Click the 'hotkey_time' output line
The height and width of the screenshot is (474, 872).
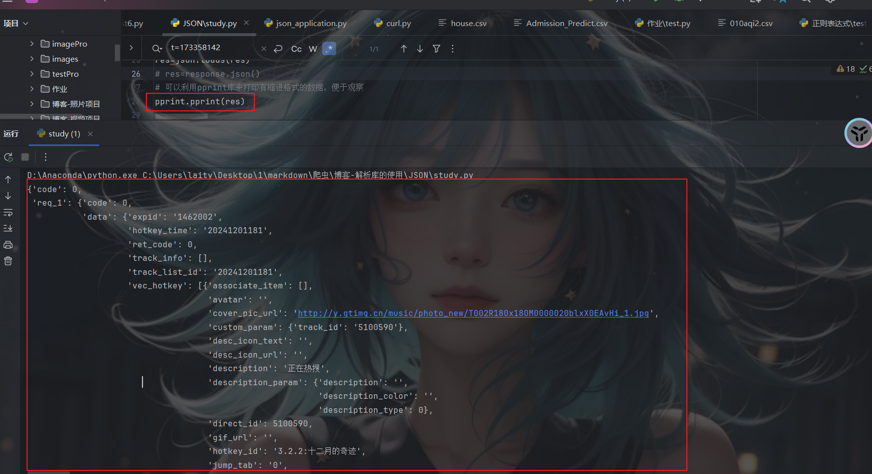point(200,230)
